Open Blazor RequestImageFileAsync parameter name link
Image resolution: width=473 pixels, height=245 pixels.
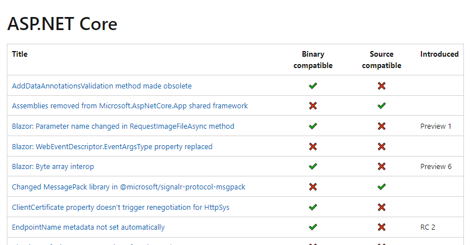123,126
